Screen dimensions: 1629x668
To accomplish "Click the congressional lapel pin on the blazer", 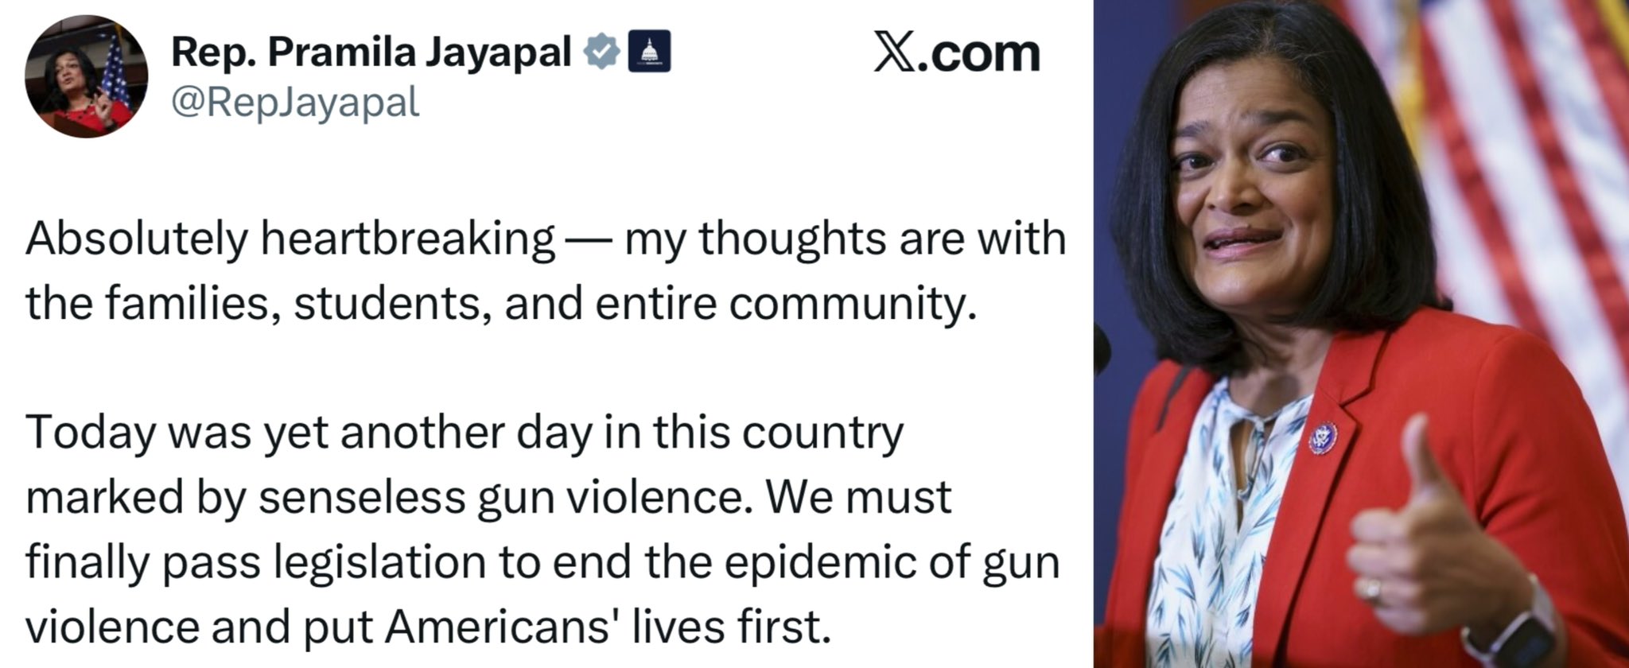I will click(x=1323, y=438).
